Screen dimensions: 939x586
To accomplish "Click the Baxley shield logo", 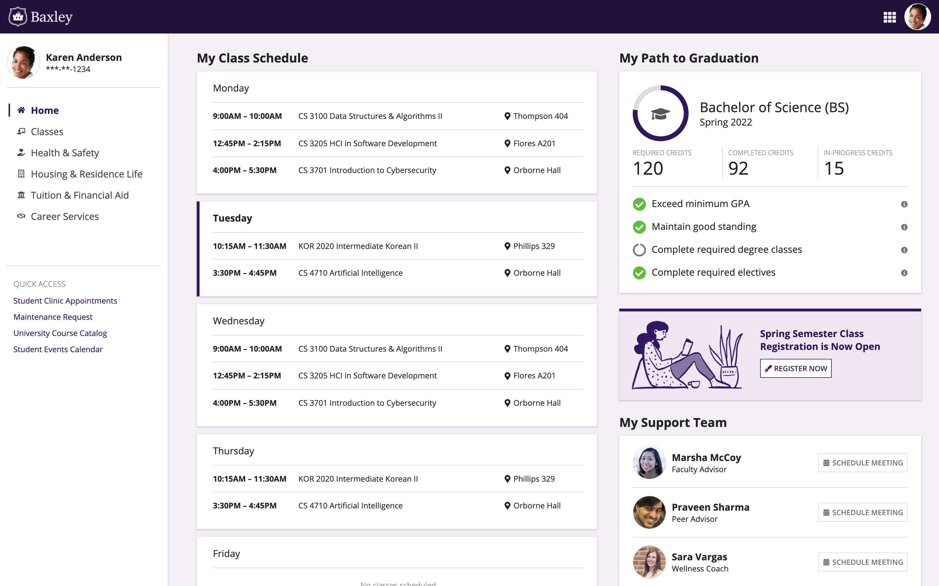I will pyautogui.click(x=18, y=17).
